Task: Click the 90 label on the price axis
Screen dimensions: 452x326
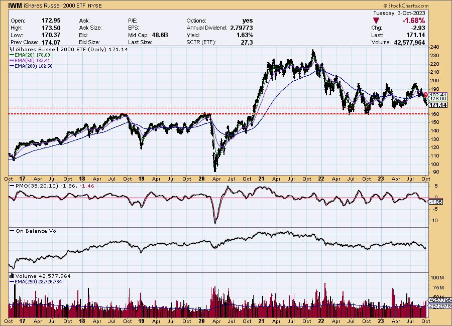Action: [x=436, y=172]
